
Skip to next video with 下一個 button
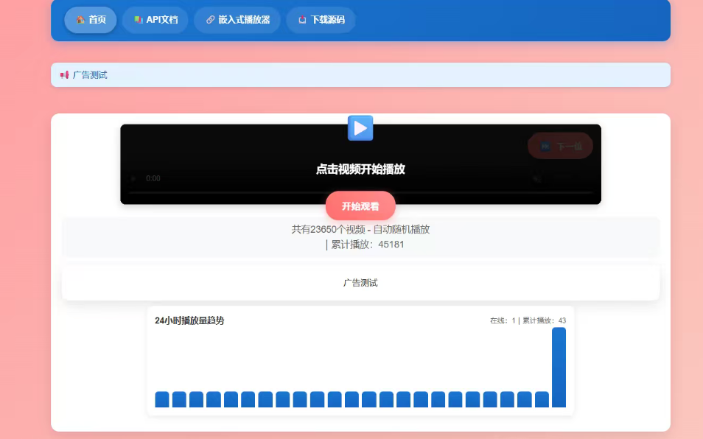click(x=561, y=147)
